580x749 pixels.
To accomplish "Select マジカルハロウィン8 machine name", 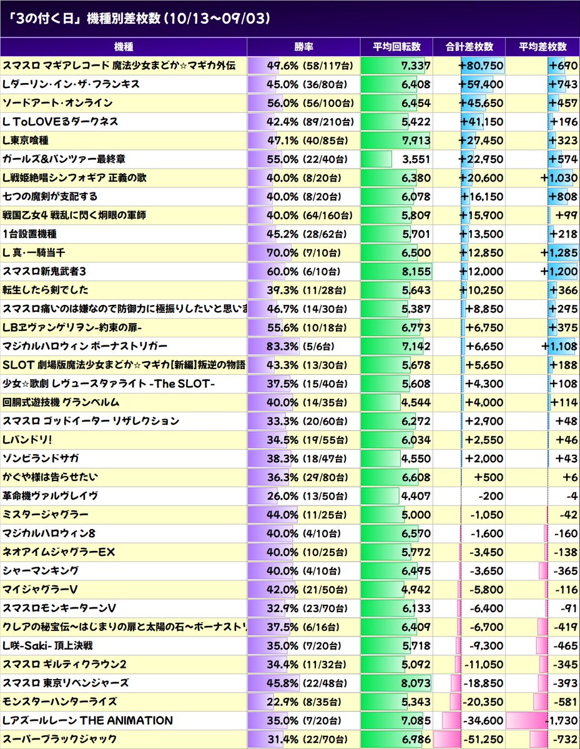I will click(x=49, y=533).
